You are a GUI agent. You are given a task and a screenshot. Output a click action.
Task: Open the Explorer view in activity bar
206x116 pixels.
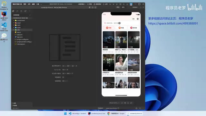(x=13, y=11)
